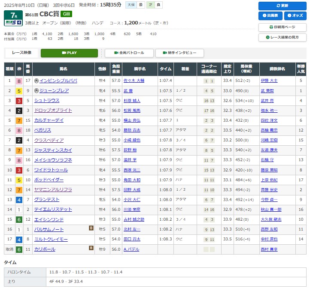Open the 全周パトロール patrol video

129,53
